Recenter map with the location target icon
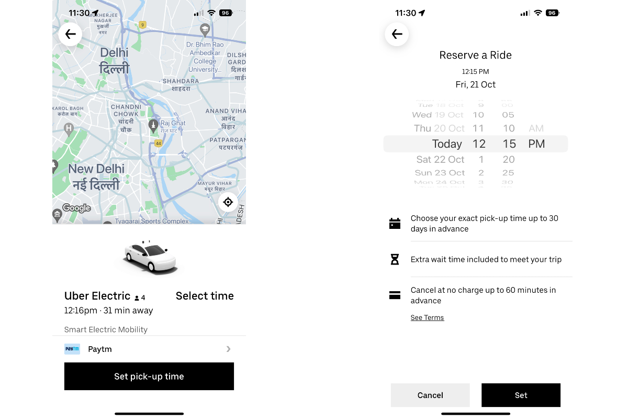 pyautogui.click(x=228, y=202)
